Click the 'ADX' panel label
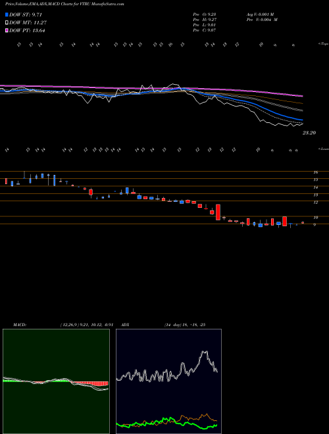 tap(126, 325)
